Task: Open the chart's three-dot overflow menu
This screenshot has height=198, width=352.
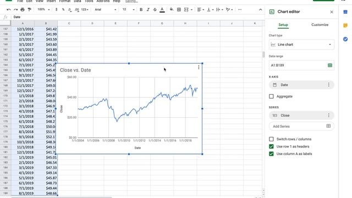Action: coord(199,67)
